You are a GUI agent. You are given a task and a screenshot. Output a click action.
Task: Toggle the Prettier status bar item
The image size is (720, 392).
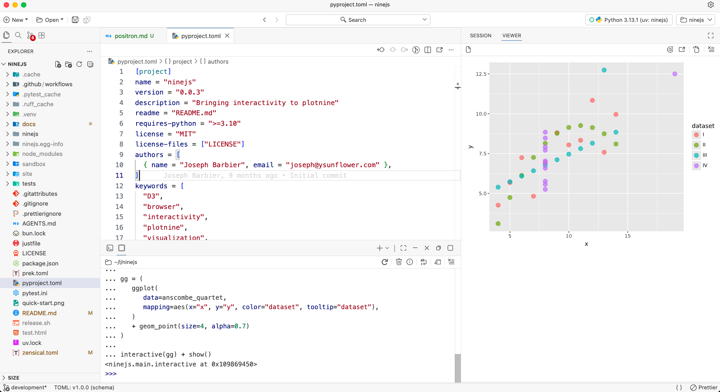click(x=704, y=387)
